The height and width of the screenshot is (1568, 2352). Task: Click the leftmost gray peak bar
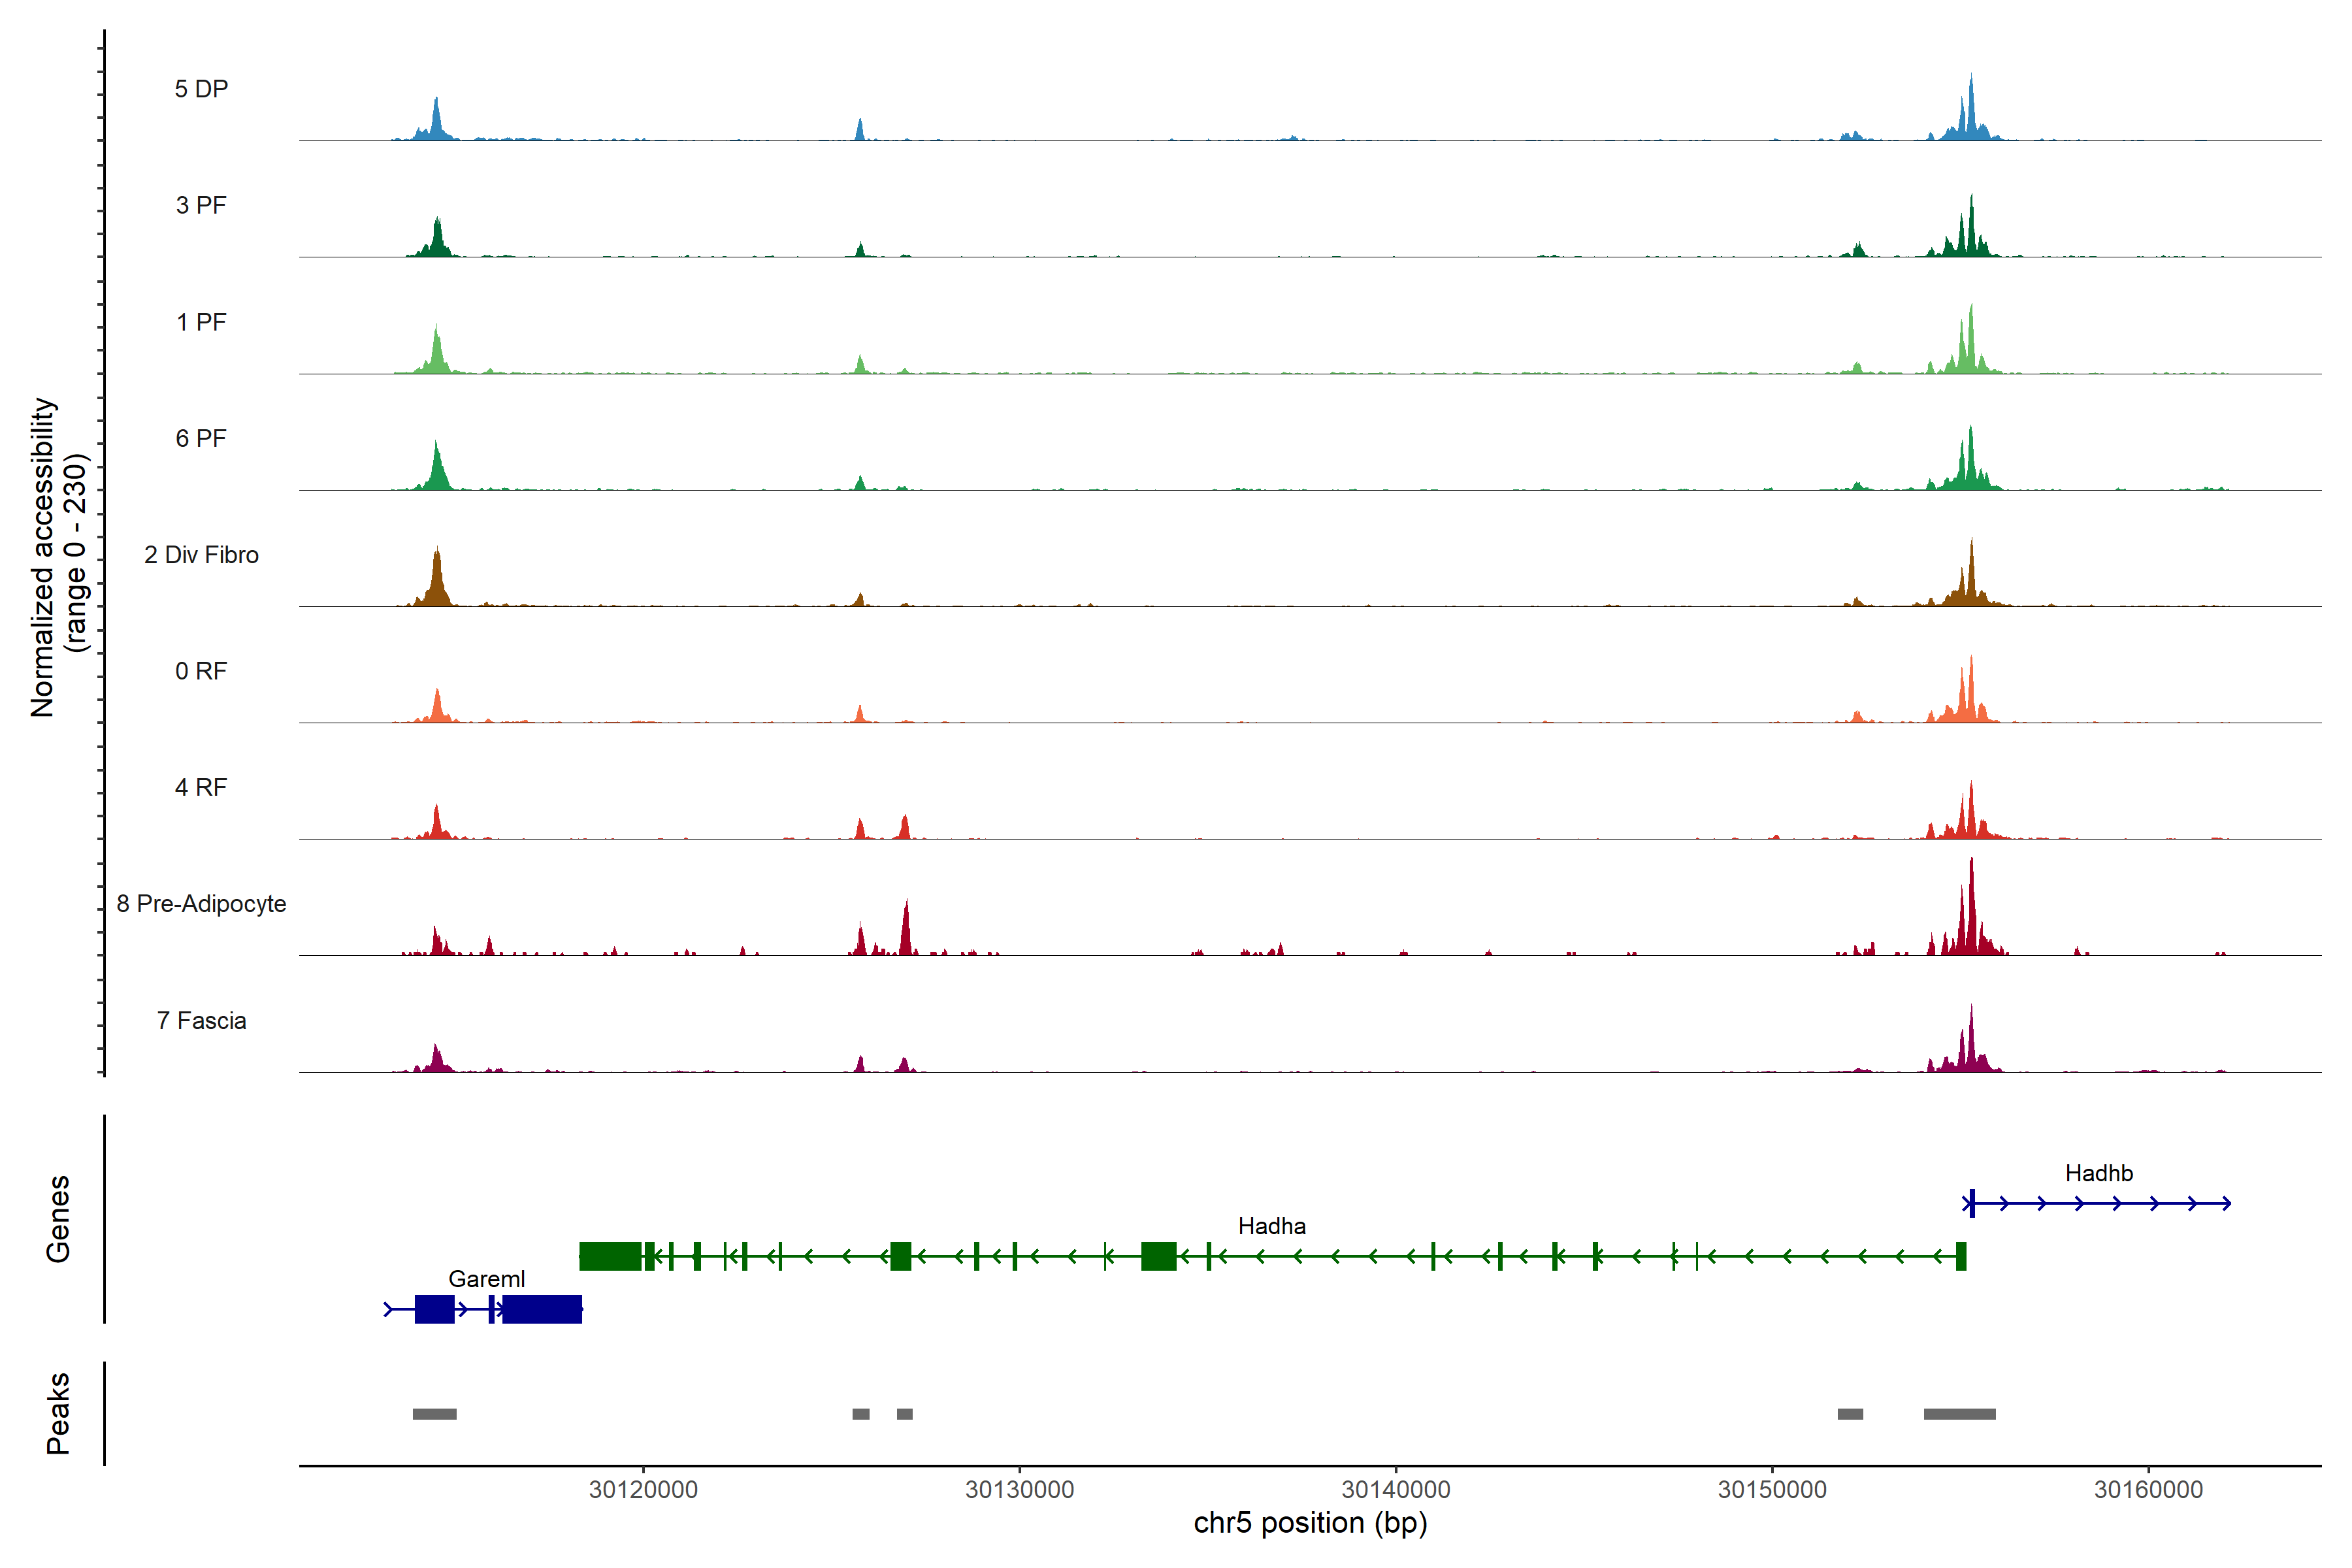(x=434, y=1414)
